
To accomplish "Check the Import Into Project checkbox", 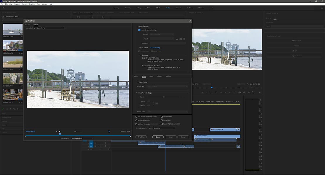I will point(136,120).
